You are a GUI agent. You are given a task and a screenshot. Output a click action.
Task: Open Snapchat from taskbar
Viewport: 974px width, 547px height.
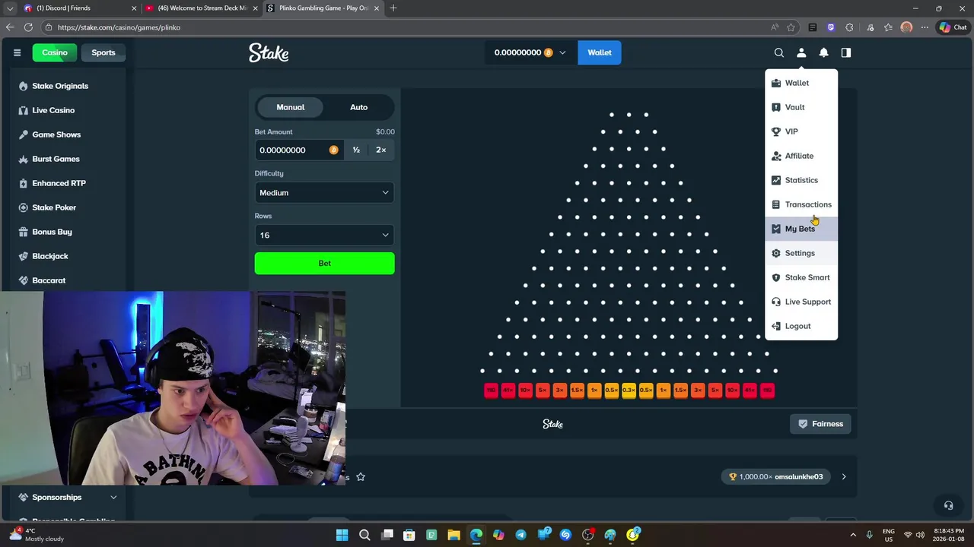[x=633, y=535]
